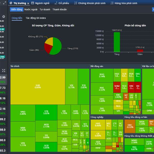Click the SHB 0.00% heatmap tile

[x=38, y=86]
